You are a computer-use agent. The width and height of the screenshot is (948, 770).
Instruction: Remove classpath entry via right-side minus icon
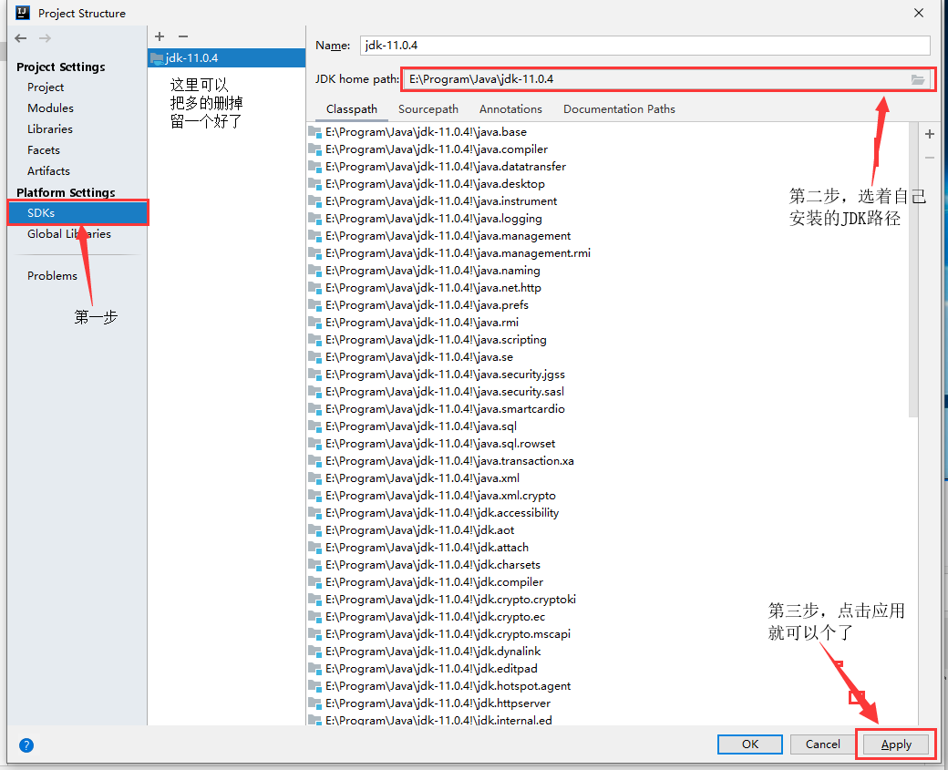(929, 158)
